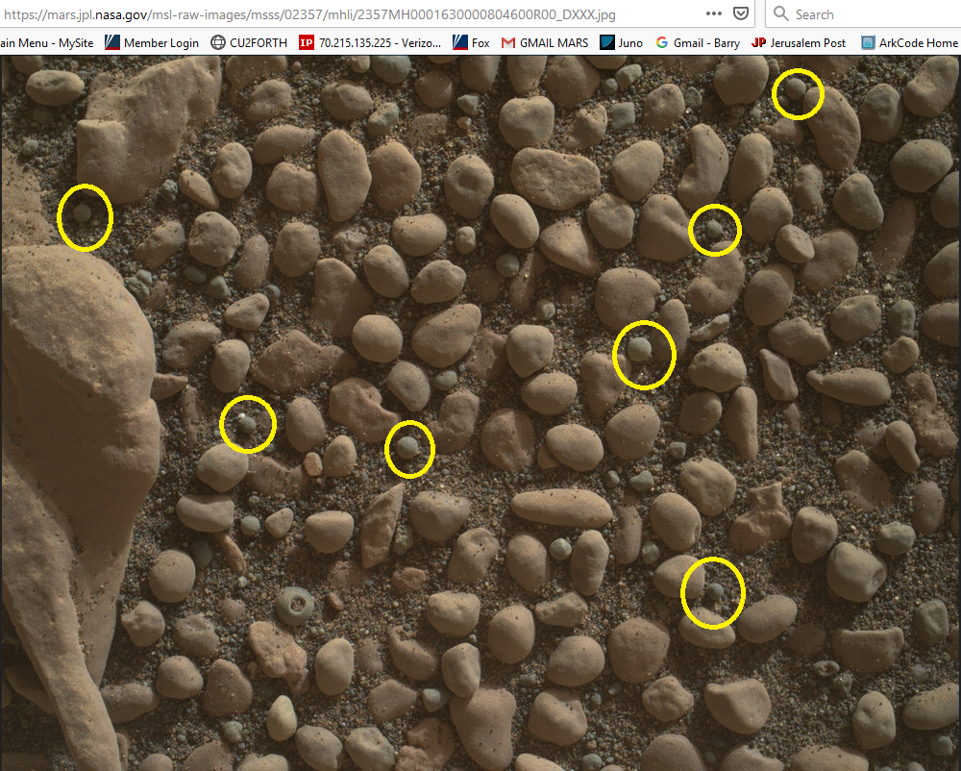Screen dimensions: 961x771
Task: Open the Juno bookmark
Action: tap(622, 43)
